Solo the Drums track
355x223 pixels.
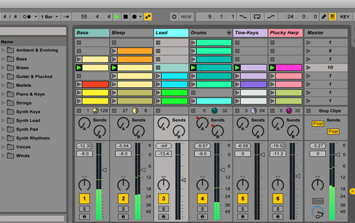click(203, 209)
